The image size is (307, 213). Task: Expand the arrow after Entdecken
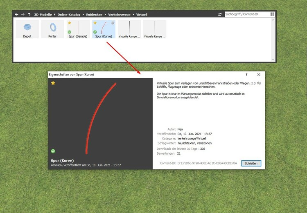click(x=105, y=14)
